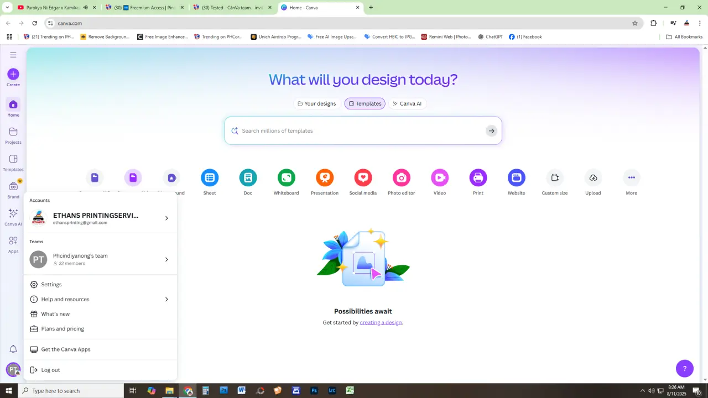Open the Facebook bookmark

(525, 37)
